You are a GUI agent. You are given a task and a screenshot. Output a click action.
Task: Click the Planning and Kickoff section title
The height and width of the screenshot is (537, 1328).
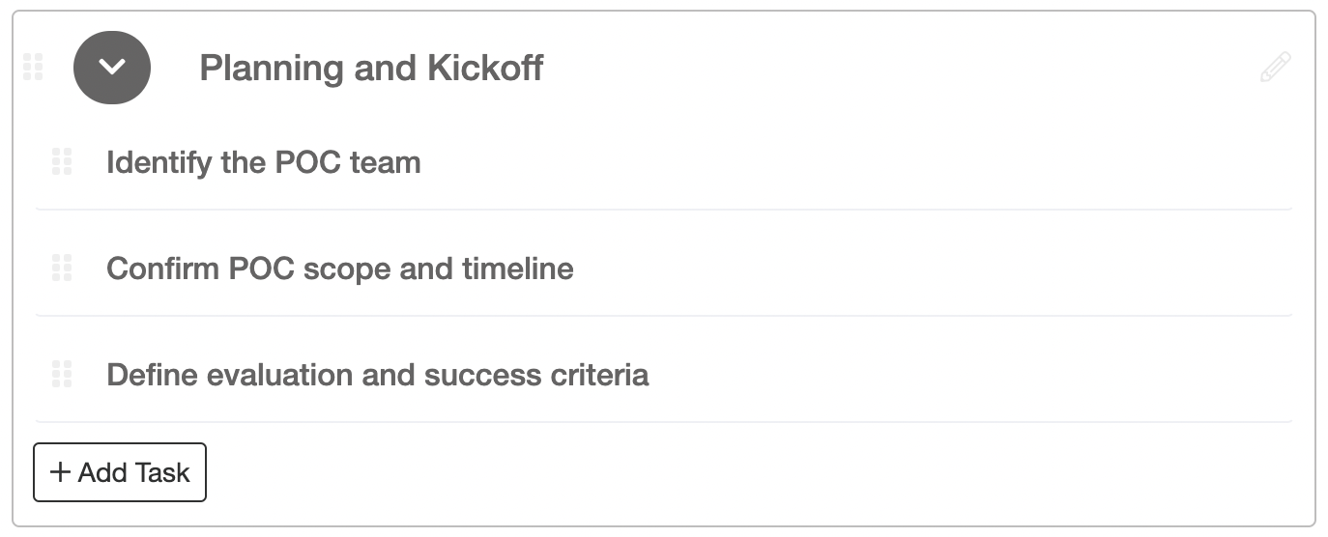click(371, 69)
